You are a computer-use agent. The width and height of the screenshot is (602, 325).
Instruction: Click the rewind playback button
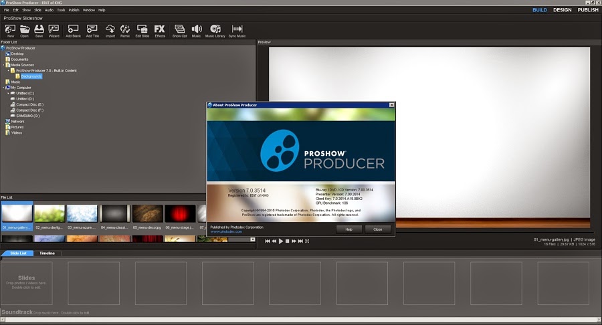[274, 241]
